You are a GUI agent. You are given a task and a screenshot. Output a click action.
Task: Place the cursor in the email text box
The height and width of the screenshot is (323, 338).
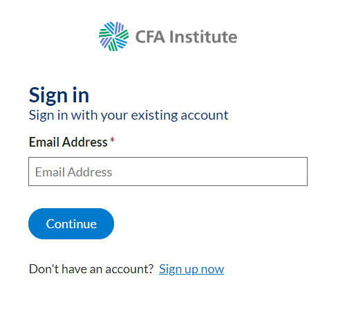coord(168,172)
